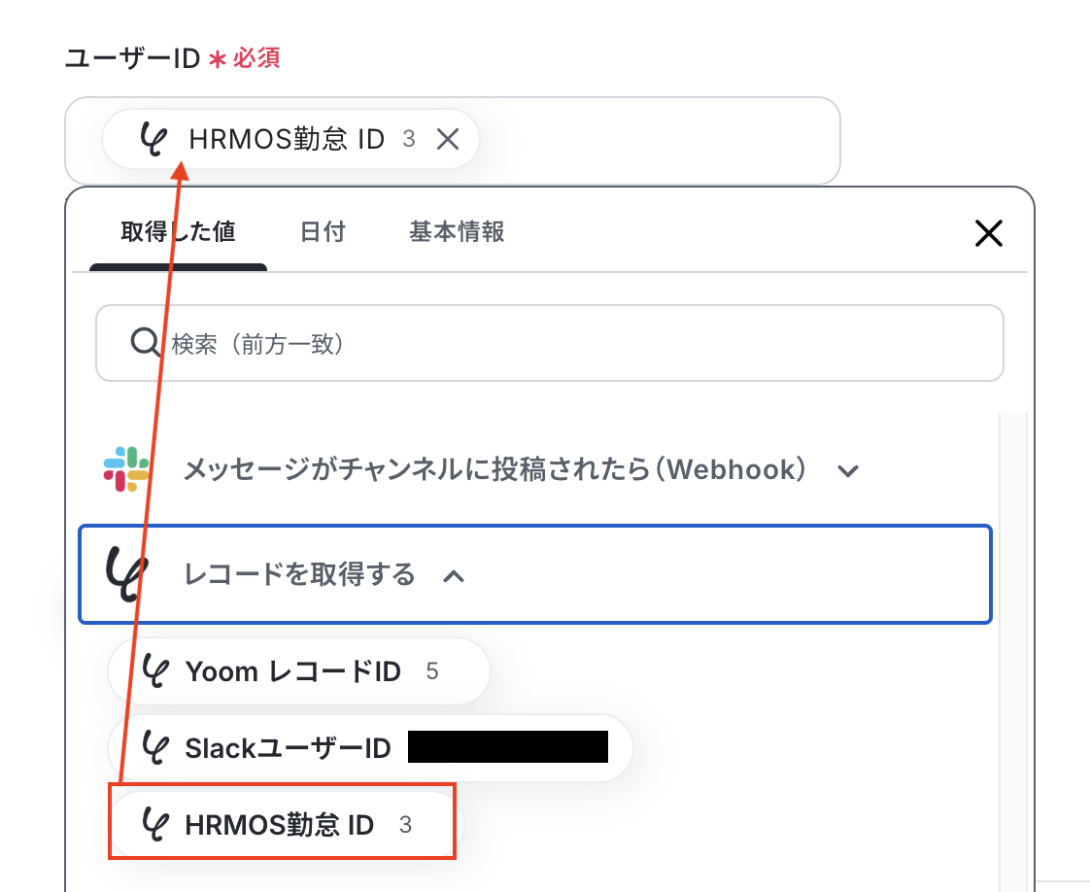This screenshot has width=1090, height=892.
Task: Insert the SlackユーザーID value
Action: [x=370, y=748]
